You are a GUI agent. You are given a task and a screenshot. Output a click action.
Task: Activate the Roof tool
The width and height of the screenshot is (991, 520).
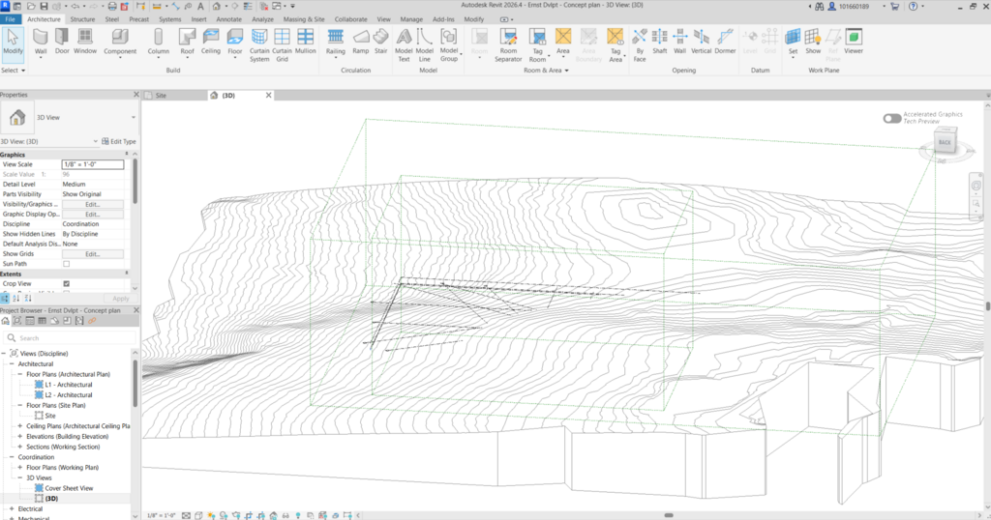click(187, 43)
